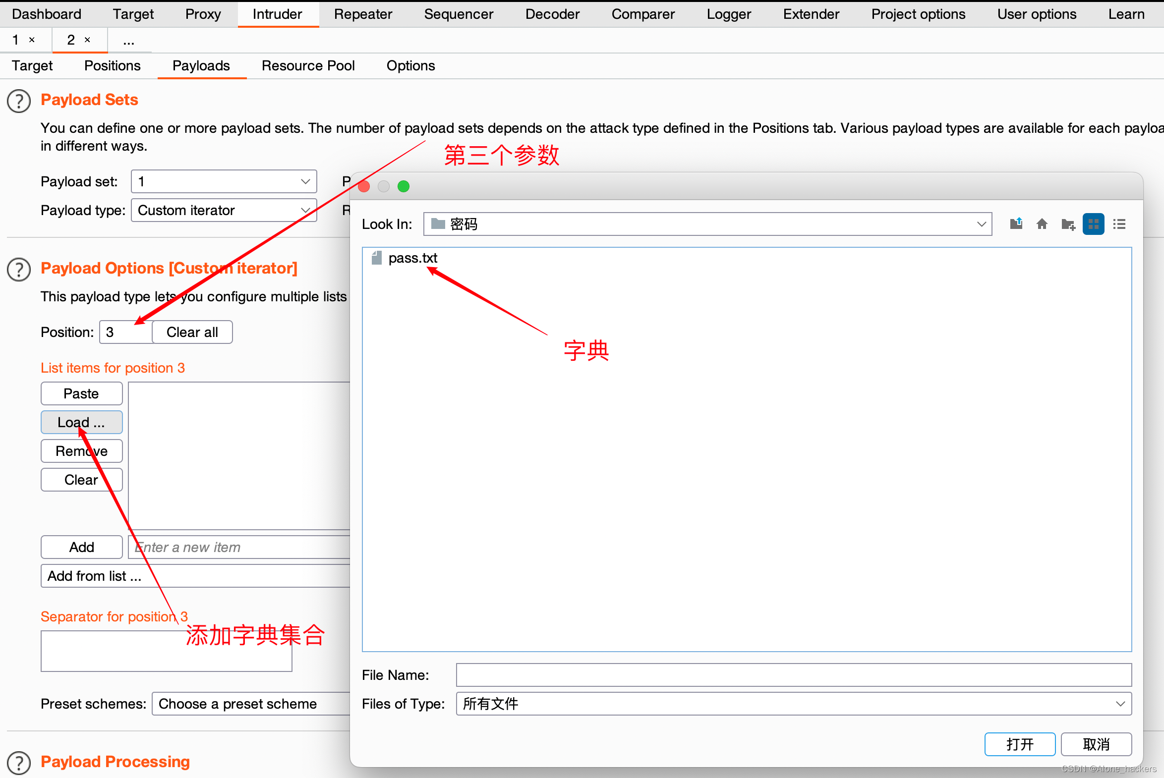
Task: Close Intruder tab 2
Action: pos(87,40)
